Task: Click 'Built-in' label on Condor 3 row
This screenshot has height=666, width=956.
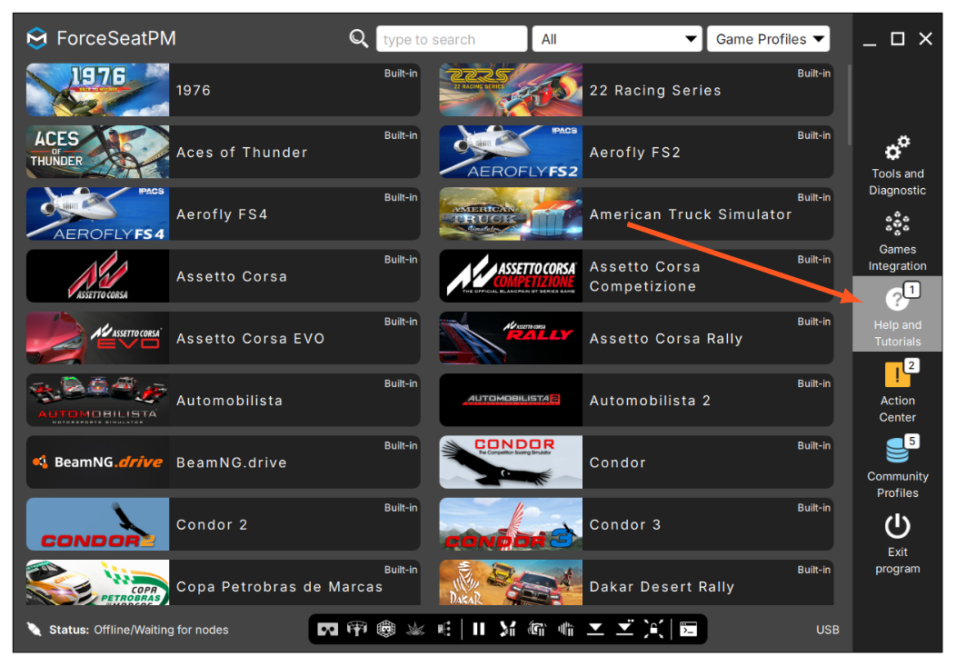Action: pos(814,508)
